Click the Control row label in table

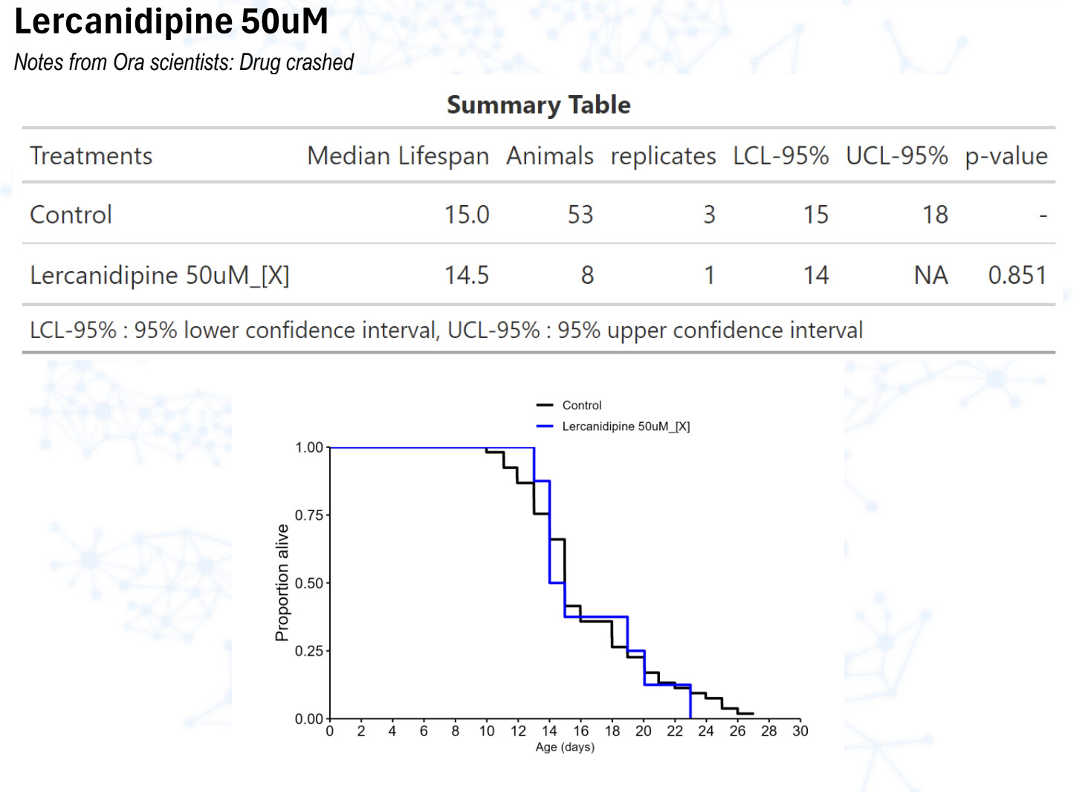pos(71,215)
